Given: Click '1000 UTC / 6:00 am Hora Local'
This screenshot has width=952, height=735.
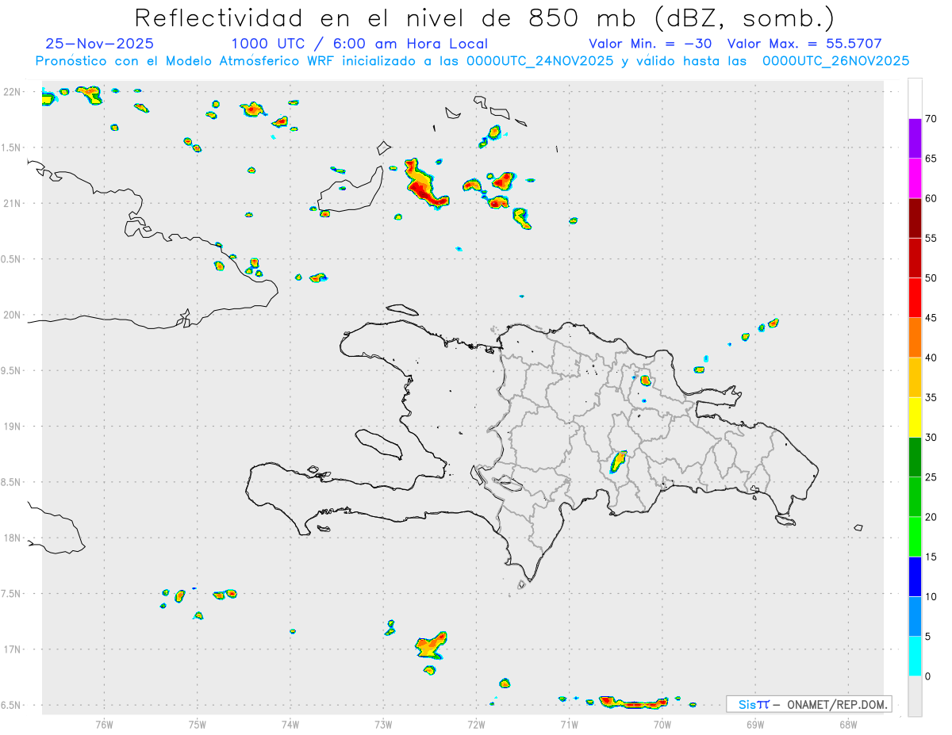Looking at the screenshot, I should 359,44.
